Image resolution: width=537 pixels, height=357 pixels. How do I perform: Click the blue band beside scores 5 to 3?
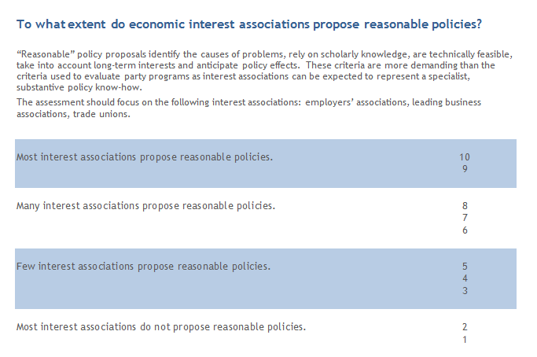[266, 278]
